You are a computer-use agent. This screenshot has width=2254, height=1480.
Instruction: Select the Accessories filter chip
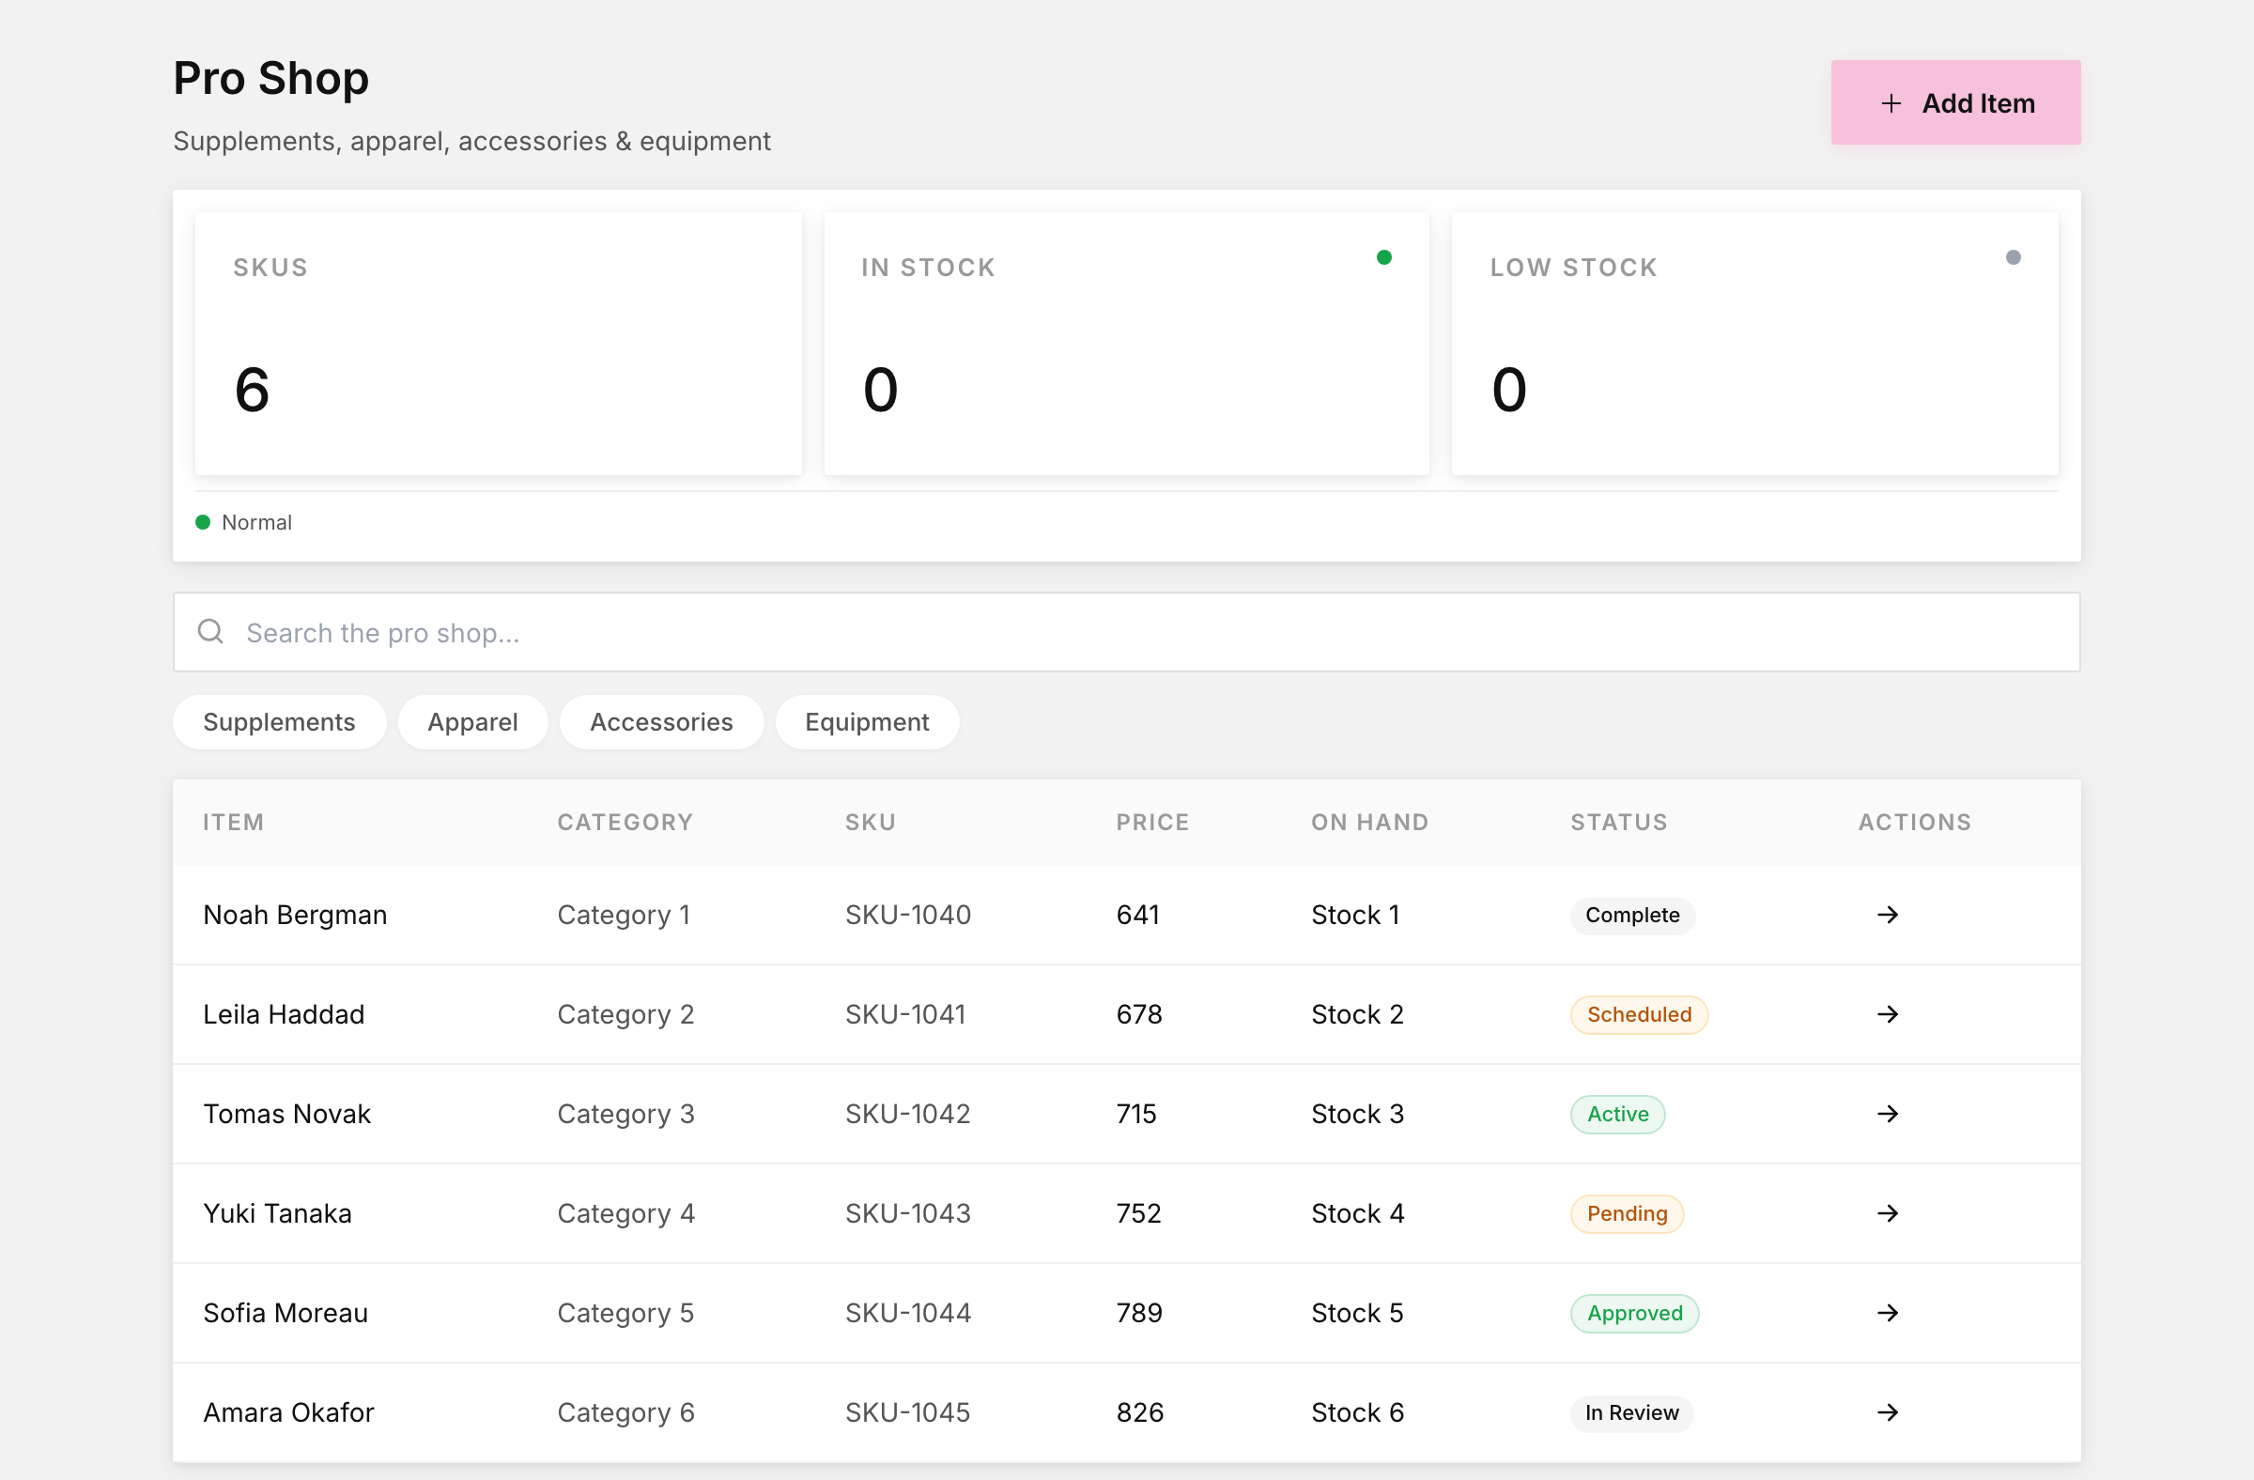click(x=661, y=722)
